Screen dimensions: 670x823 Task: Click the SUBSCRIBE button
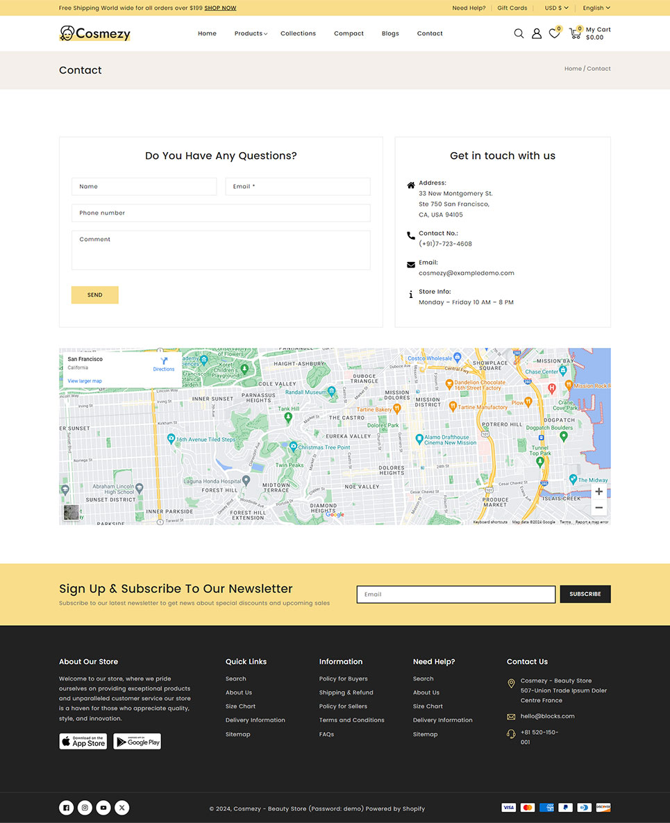[585, 595]
